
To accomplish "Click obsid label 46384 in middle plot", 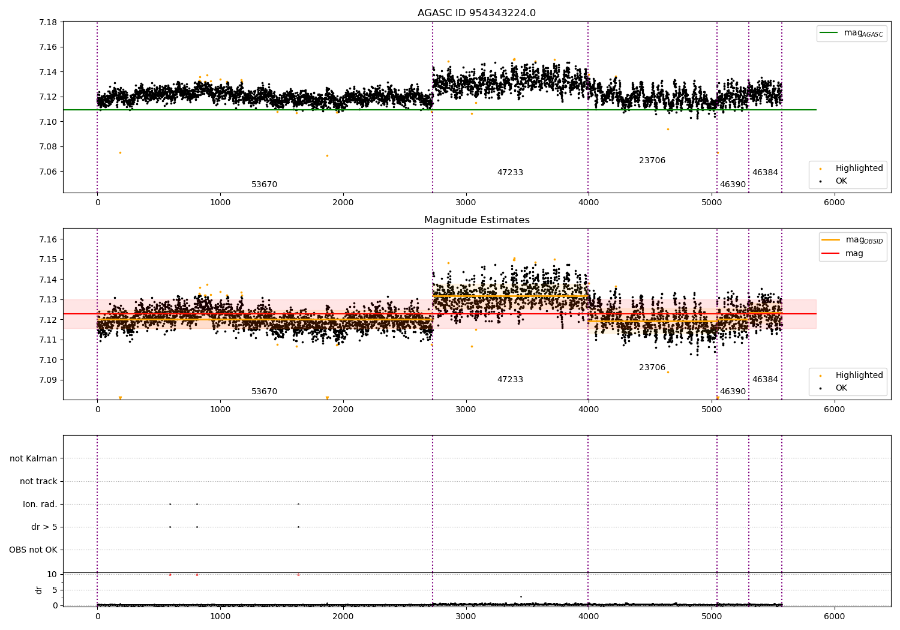I will click(x=765, y=380).
